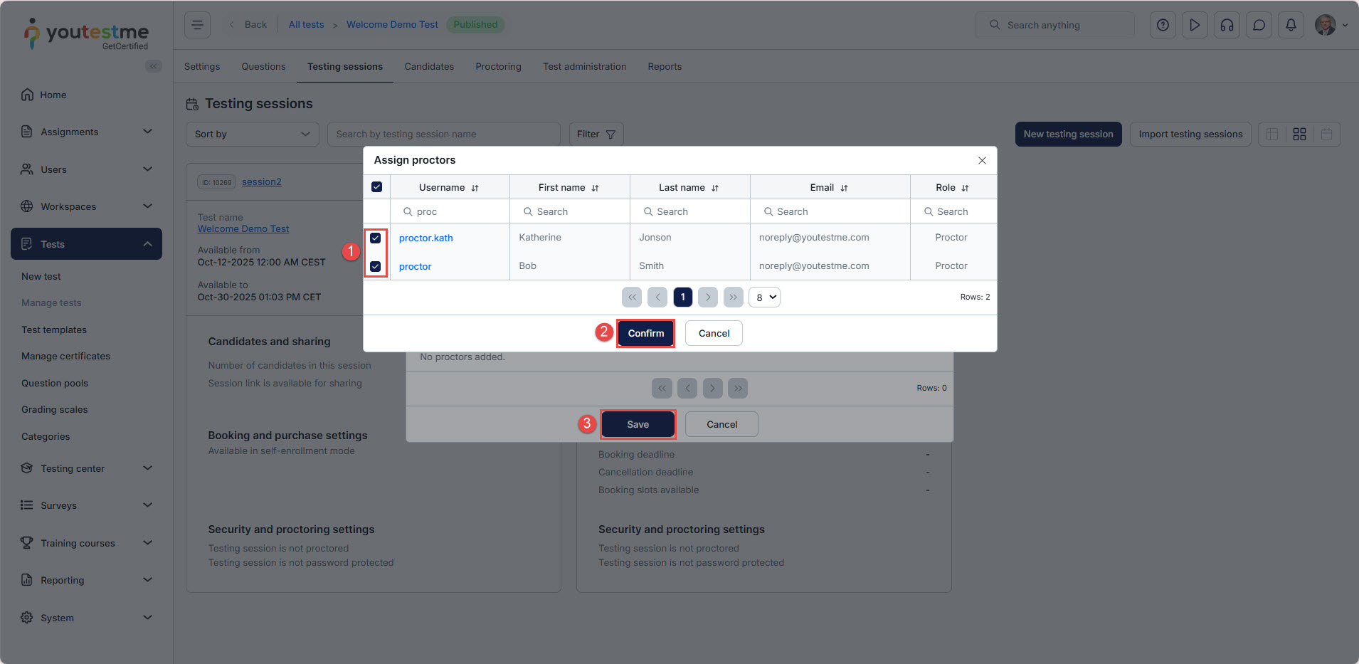Open the chat messages icon

click(x=1259, y=25)
